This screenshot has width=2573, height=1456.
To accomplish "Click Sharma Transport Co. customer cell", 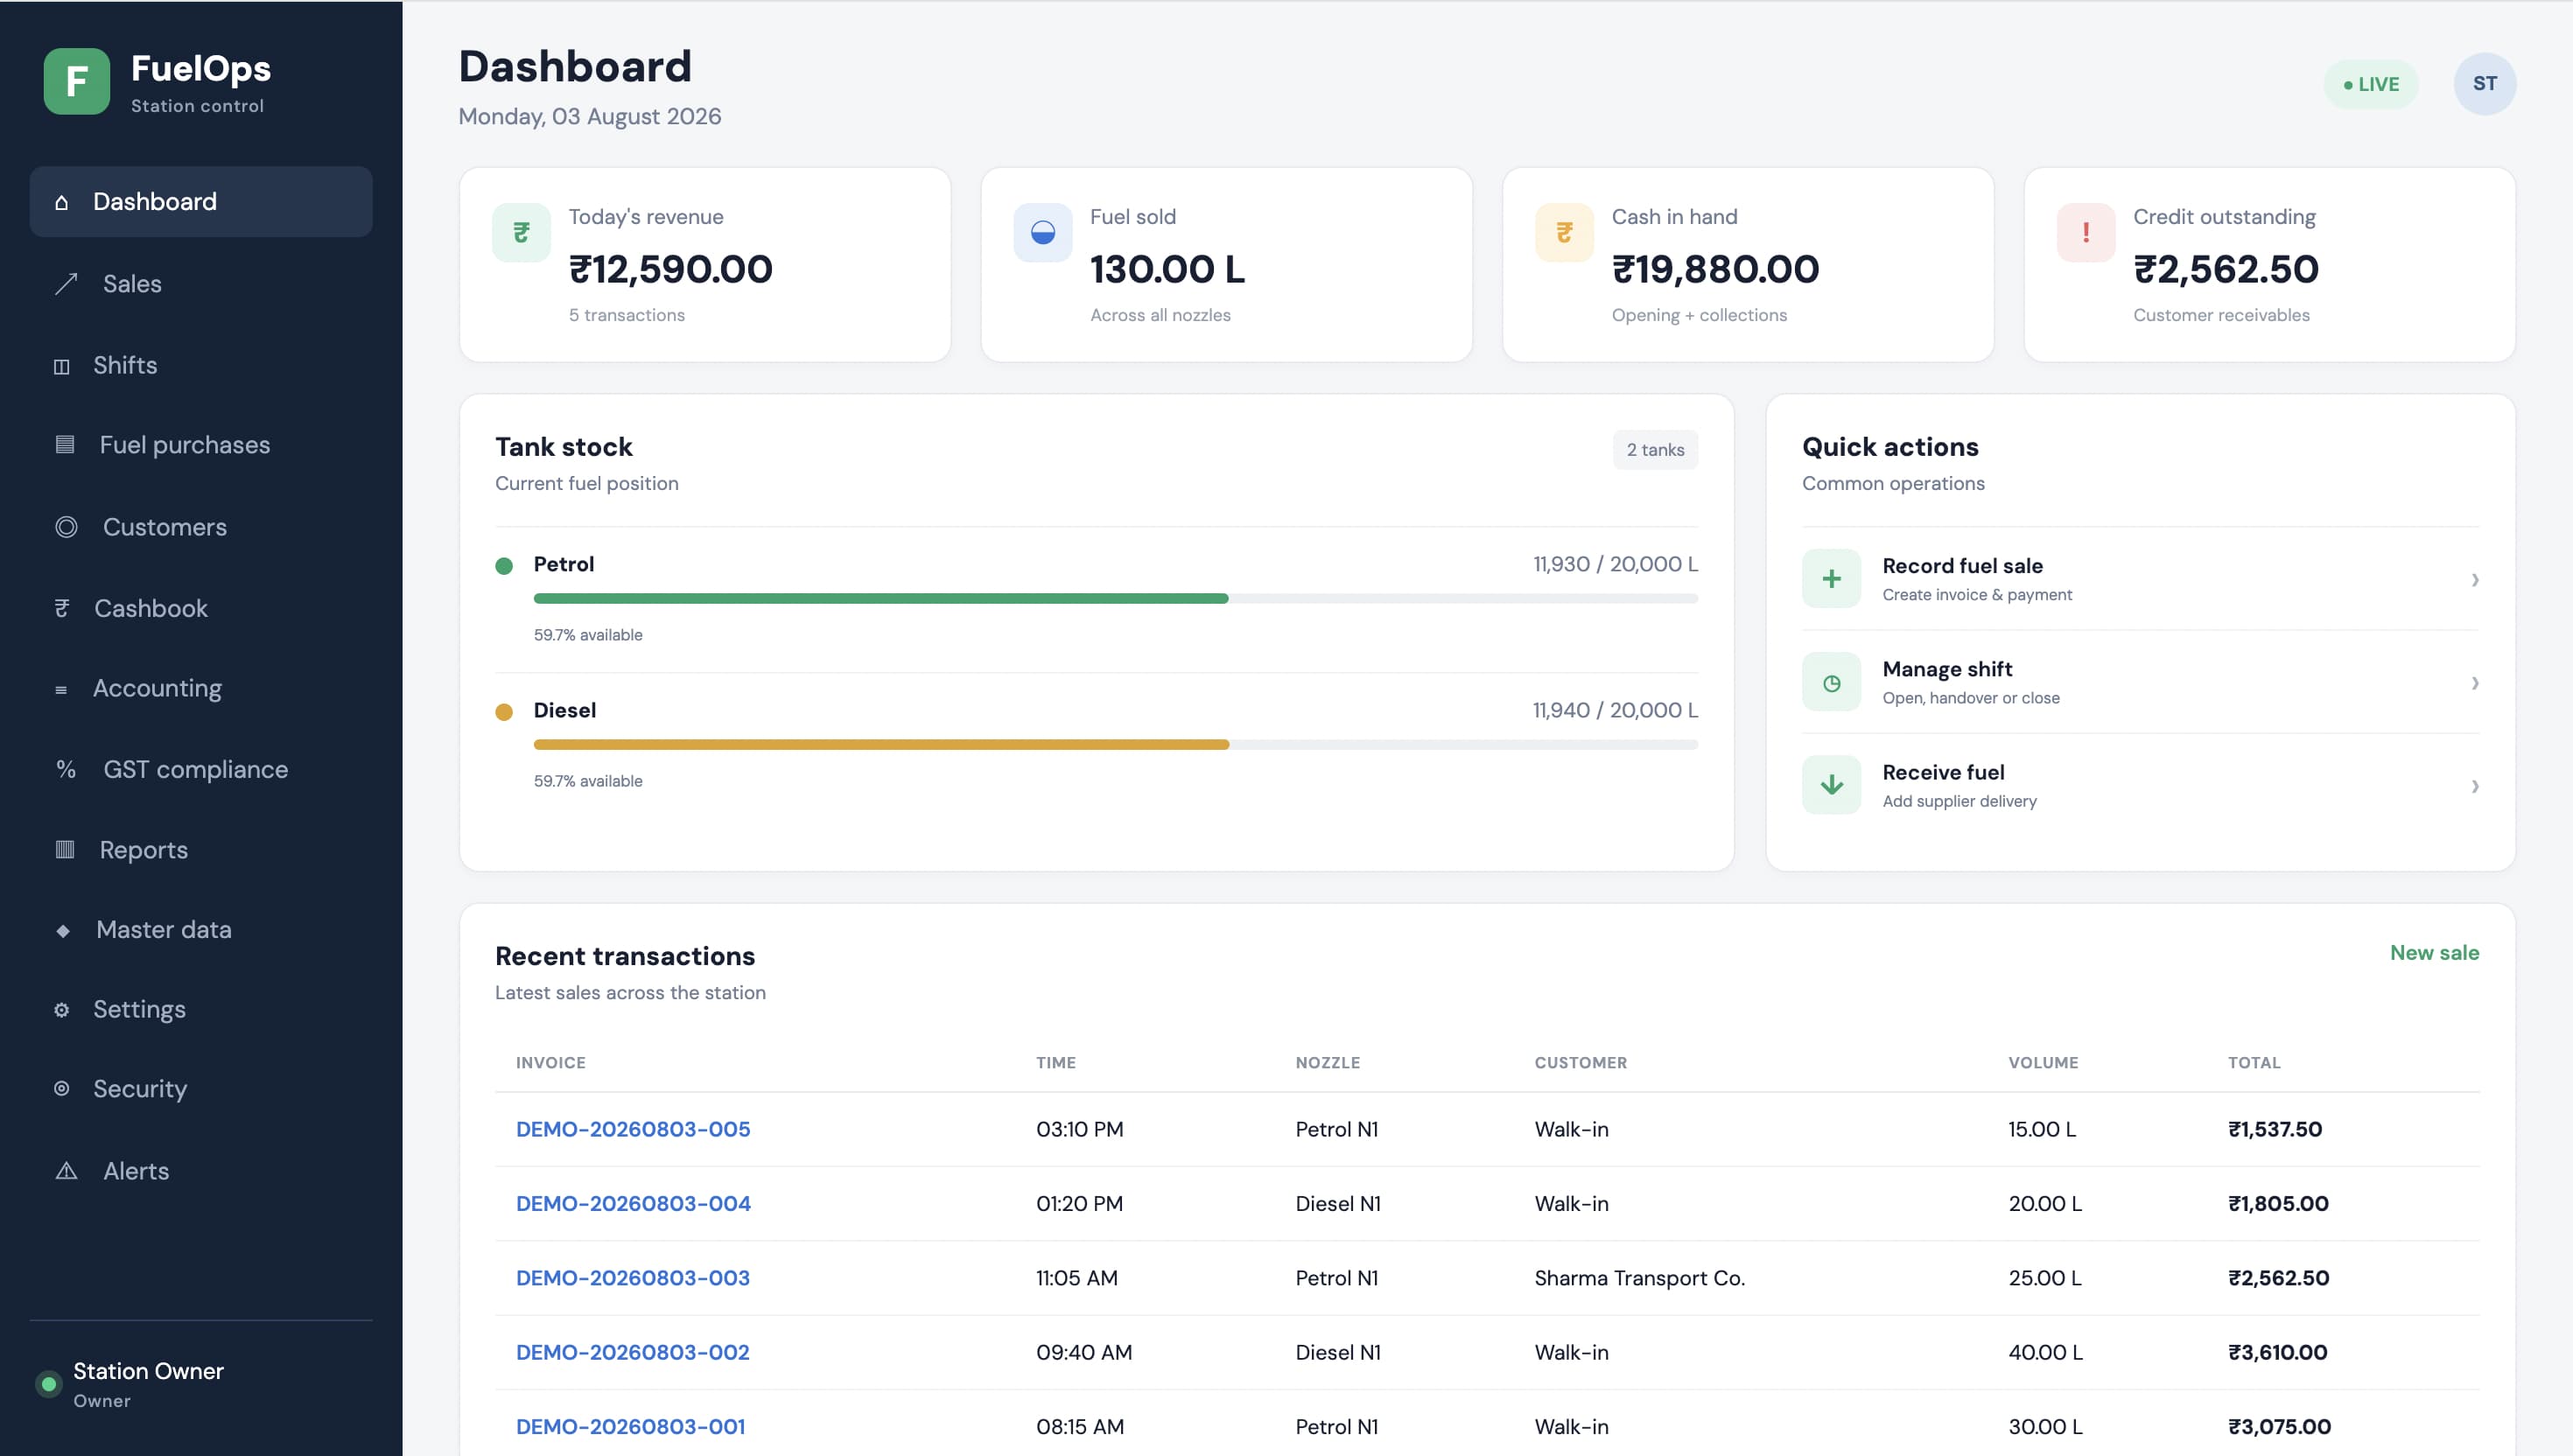I will coord(1640,1278).
